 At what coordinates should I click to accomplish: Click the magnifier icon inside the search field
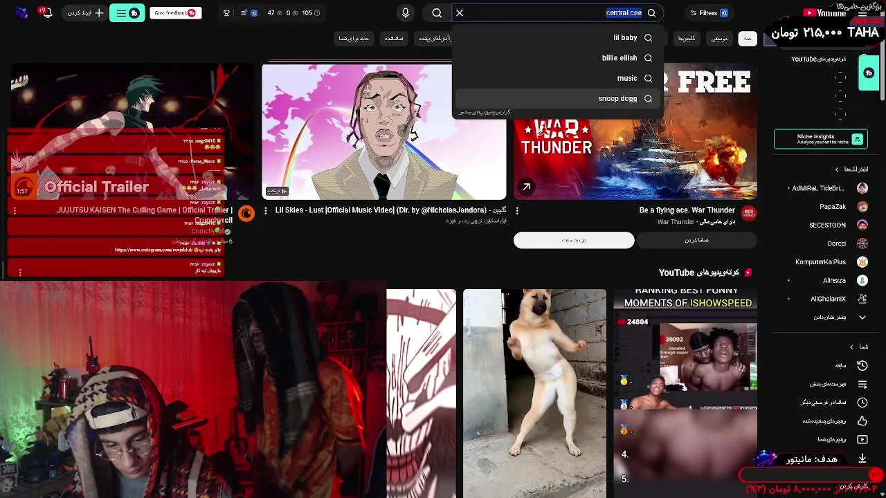pyautogui.click(x=651, y=12)
